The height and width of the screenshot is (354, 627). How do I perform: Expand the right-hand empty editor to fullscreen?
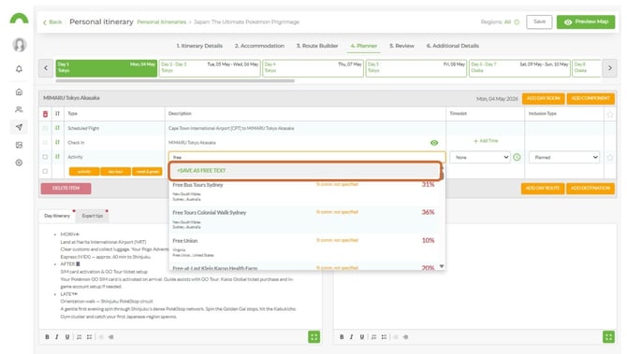608,337
